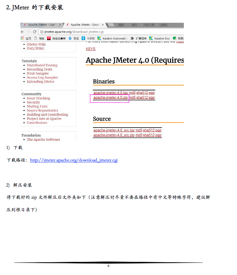This screenshot has height=275, width=237.
Task: Open md5 link for src.tgz
Action: click(139, 130)
